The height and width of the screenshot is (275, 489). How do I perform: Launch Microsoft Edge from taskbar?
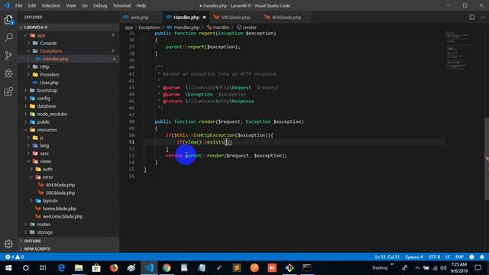coord(61,268)
